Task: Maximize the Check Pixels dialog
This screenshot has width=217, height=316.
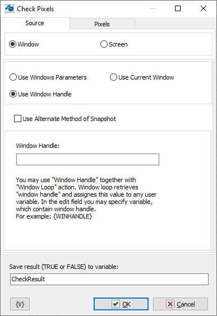Action: 178,8
